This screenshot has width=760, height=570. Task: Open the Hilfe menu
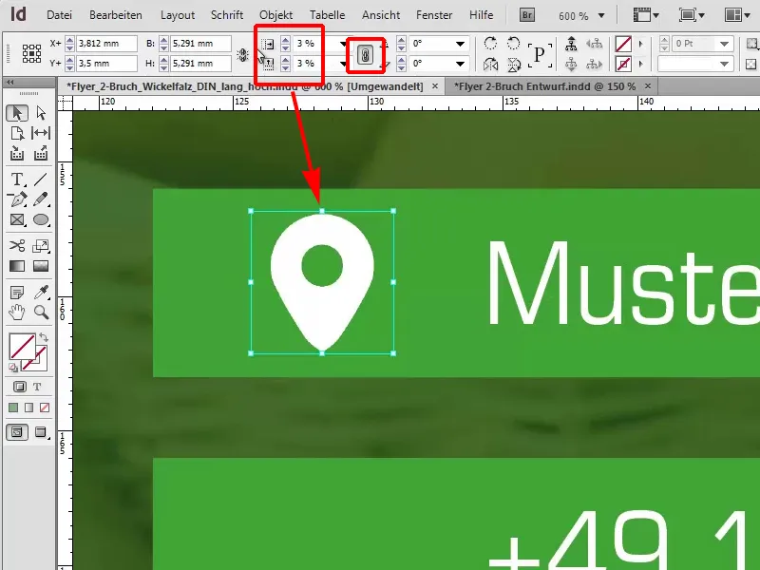point(482,15)
